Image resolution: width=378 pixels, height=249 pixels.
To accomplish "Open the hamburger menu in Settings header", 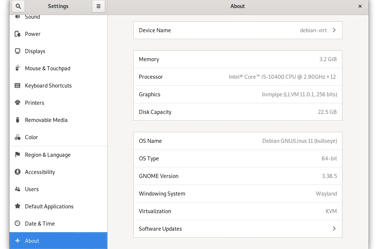I will [x=98, y=6].
